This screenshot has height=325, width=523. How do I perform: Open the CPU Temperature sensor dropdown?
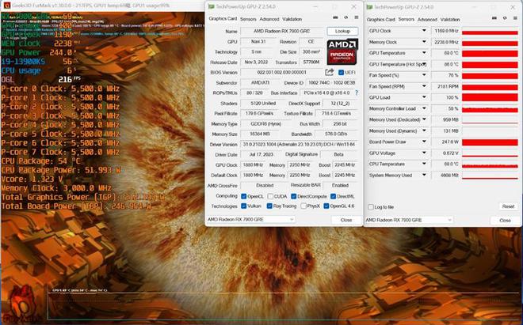(x=424, y=164)
